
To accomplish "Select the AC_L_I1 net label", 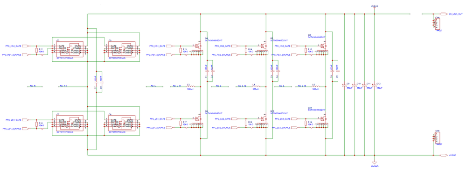I will 177,85.
